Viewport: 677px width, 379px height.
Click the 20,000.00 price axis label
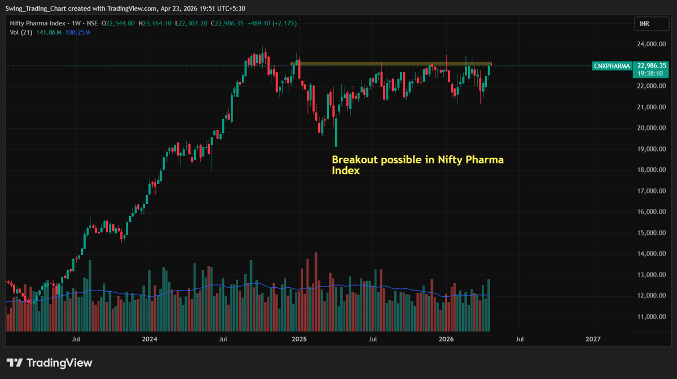click(652, 128)
